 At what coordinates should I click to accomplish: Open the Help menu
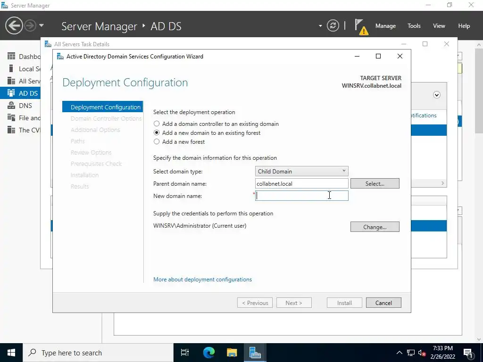464,26
